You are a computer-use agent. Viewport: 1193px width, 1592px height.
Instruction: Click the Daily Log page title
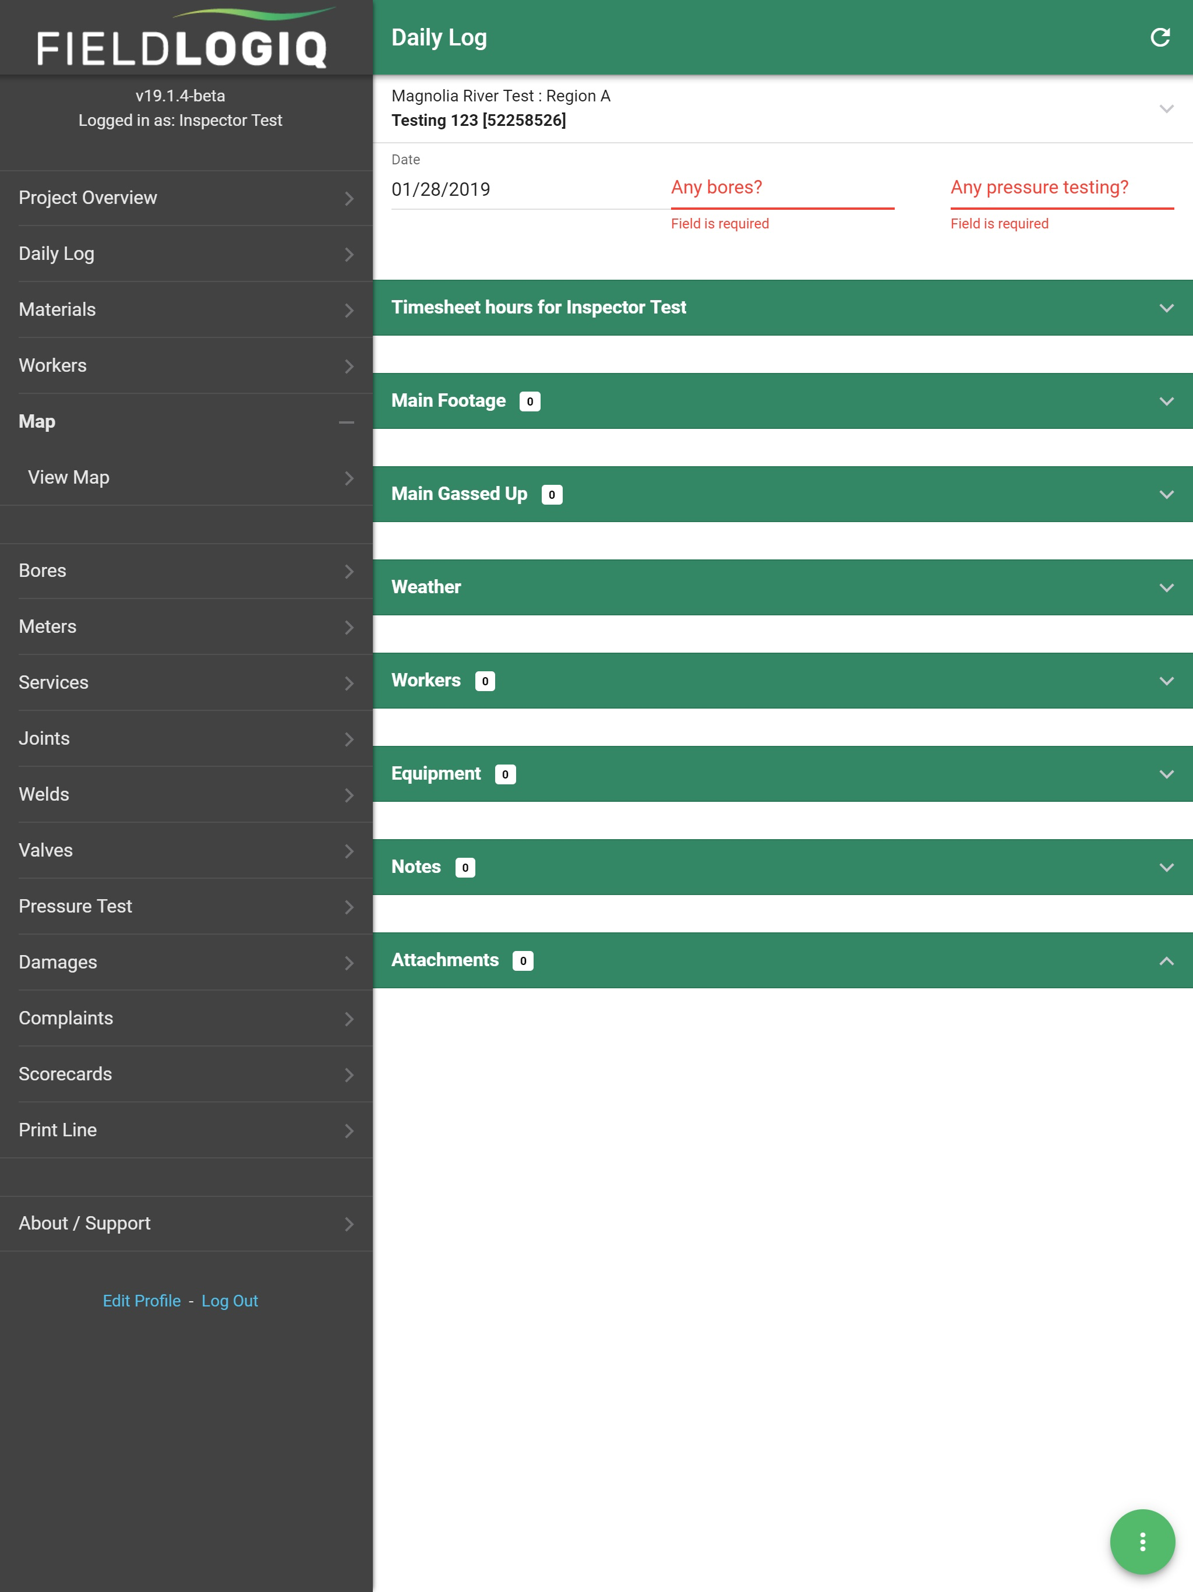click(x=439, y=37)
